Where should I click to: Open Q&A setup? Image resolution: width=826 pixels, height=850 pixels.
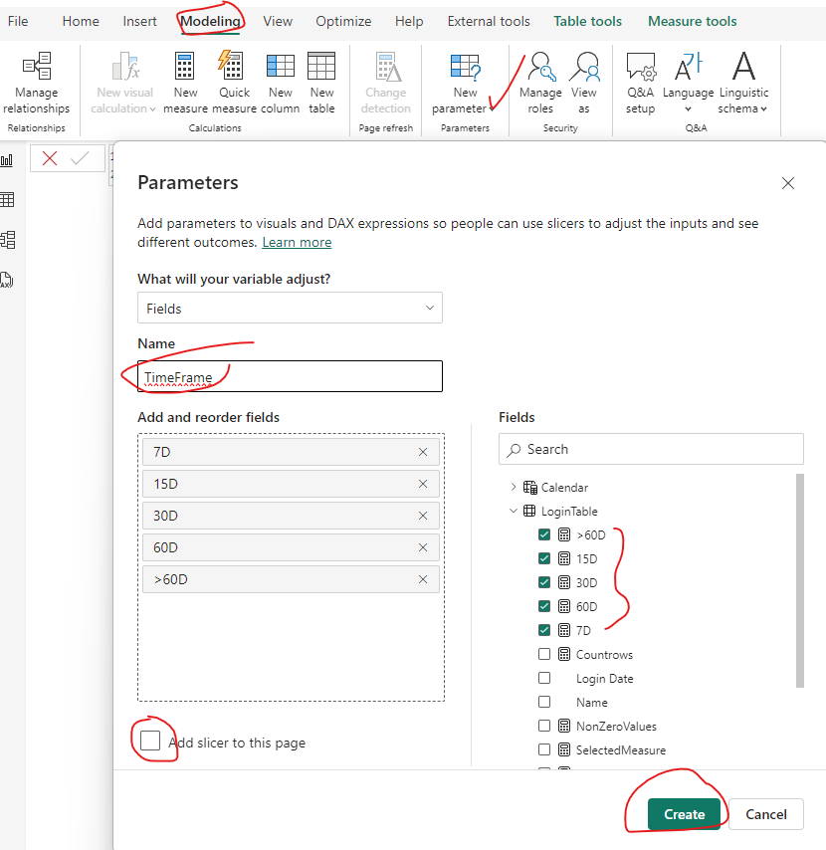pyautogui.click(x=640, y=83)
